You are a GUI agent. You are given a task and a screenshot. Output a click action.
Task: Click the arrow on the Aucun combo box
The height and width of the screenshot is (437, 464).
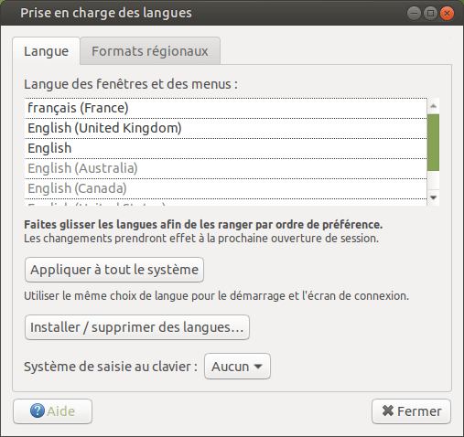click(x=258, y=367)
